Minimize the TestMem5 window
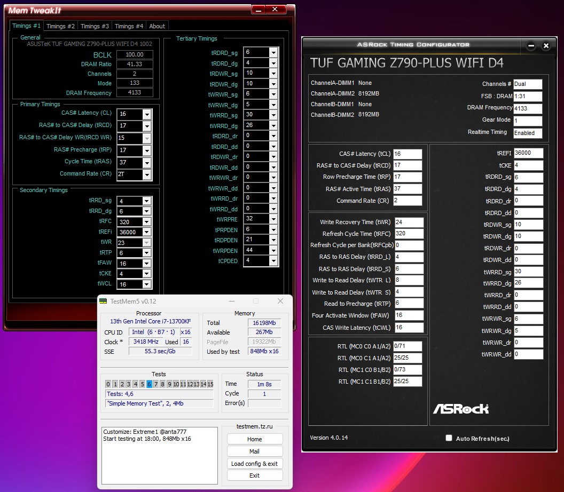 point(232,301)
